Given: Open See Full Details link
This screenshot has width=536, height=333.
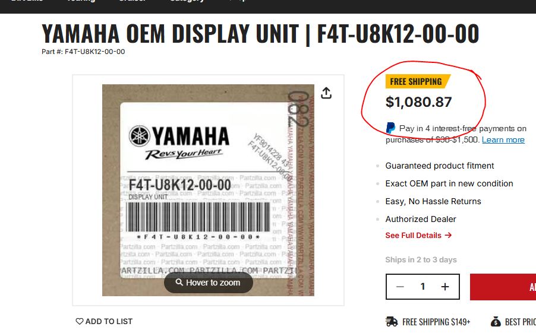Looking at the screenshot, I should click(418, 235).
